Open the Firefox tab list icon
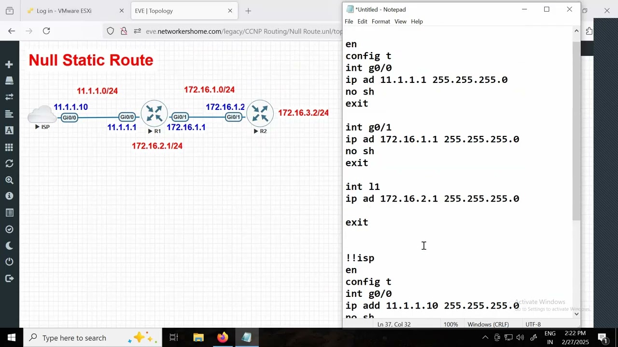 pyautogui.click(x=9, y=11)
